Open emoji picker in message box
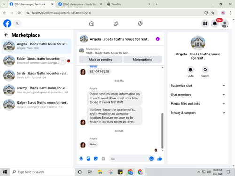Screen dimensions: 235x176 coord(151,159)
